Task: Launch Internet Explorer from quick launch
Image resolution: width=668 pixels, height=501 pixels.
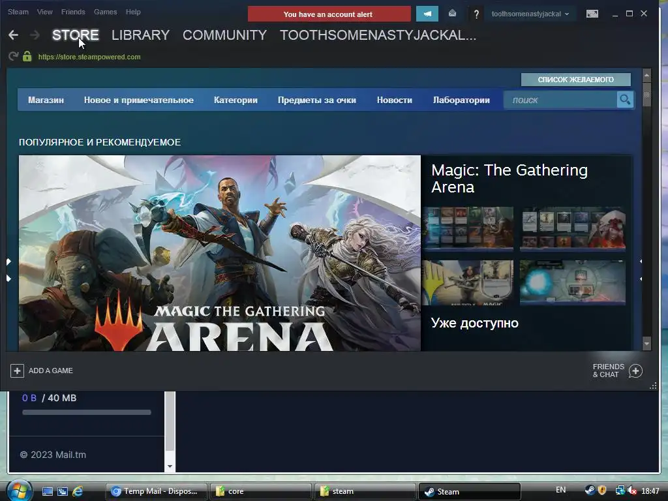Action: [78, 491]
